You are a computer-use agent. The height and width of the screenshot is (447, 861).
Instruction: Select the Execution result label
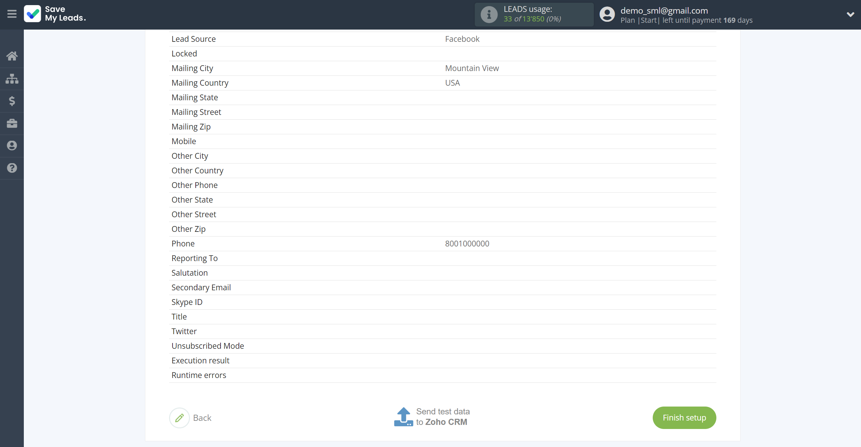pyautogui.click(x=200, y=361)
